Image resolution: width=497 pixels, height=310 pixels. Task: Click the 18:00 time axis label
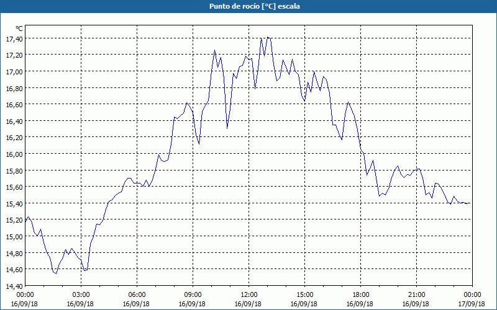pos(361,295)
